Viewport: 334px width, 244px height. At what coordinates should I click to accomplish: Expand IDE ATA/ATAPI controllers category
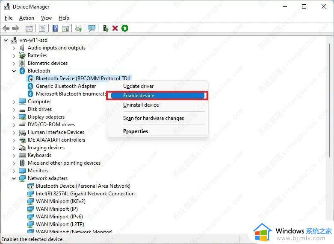(14, 140)
